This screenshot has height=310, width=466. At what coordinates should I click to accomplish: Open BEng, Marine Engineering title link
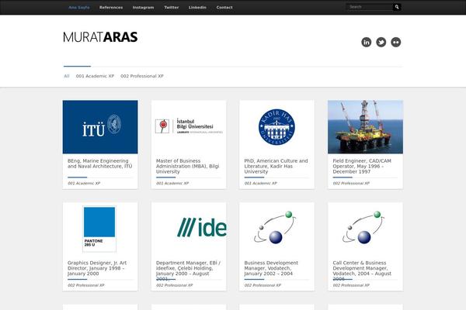[x=100, y=164]
